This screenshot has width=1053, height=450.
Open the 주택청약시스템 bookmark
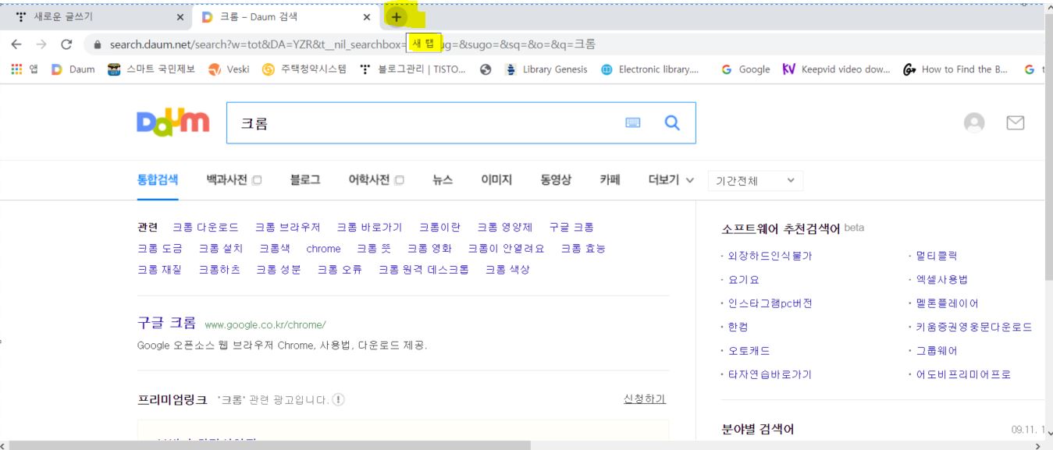(x=304, y=69)
